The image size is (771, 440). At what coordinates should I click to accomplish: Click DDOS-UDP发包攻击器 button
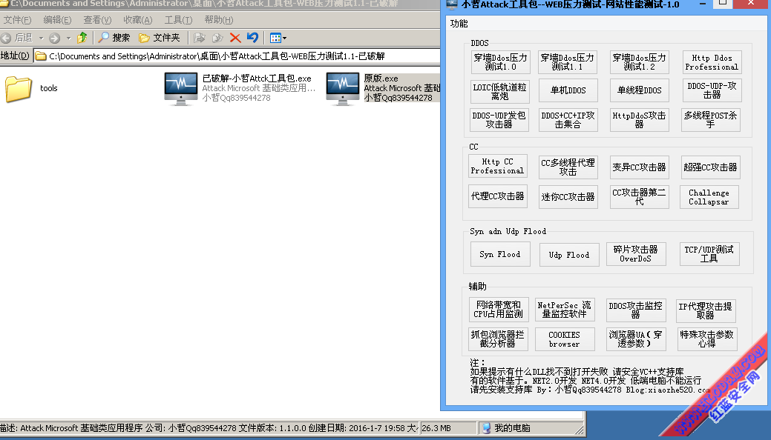pyautogui.click(x=499, y=120)
